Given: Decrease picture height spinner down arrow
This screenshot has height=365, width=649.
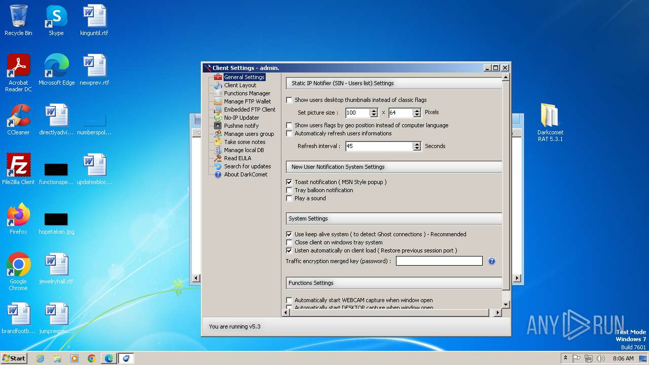Looking at the screenshot, I should coord(417,115).
